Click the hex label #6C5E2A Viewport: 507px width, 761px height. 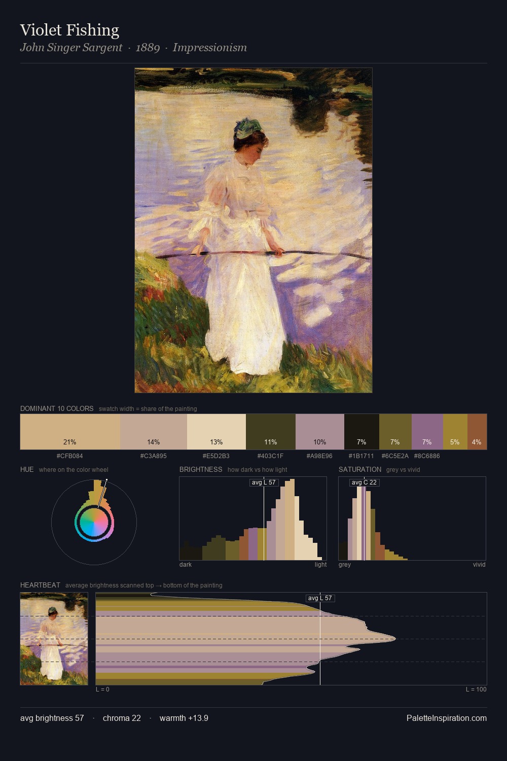pyautogui.click(x=395, y=456)
